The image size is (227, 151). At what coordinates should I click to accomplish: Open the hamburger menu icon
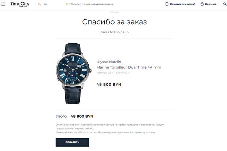(x=3, y=4)
